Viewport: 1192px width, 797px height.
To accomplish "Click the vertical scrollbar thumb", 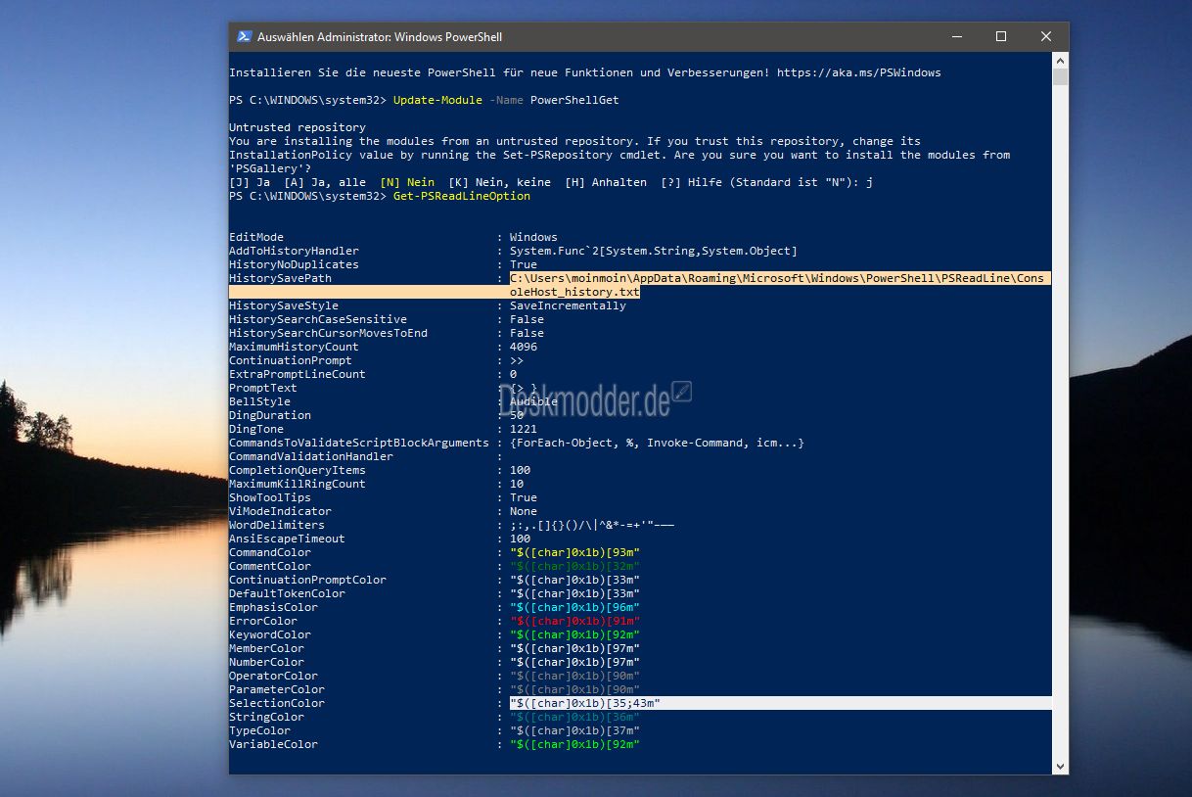I will (x=1060, y=77).
